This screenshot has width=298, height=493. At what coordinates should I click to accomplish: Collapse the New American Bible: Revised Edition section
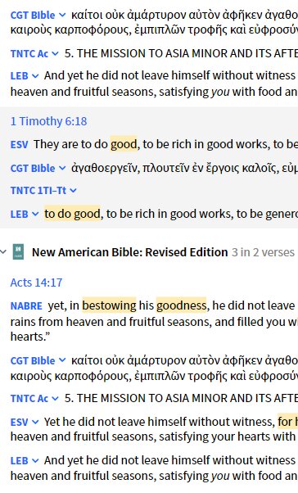click(3, 252)
